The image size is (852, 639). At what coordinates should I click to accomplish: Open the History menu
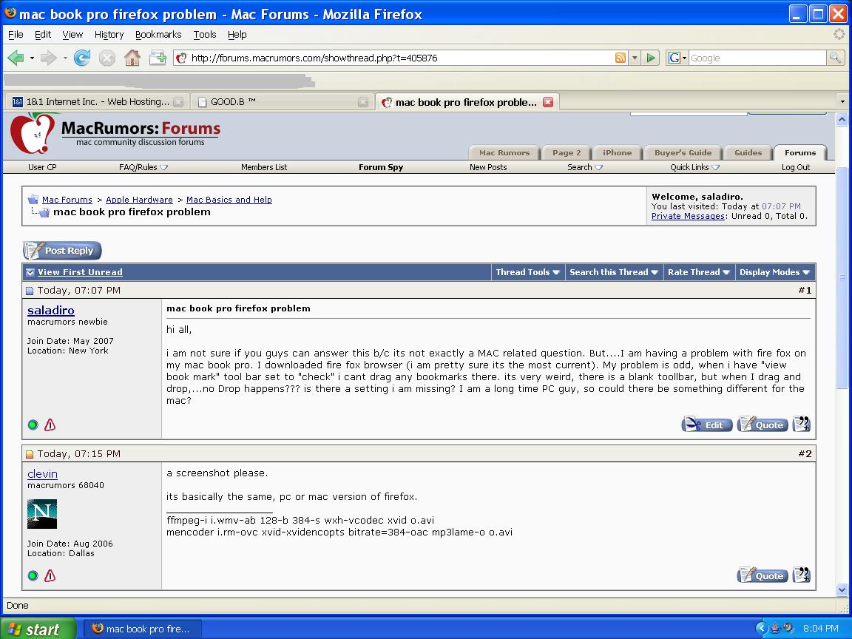click(x=109, y=34)
